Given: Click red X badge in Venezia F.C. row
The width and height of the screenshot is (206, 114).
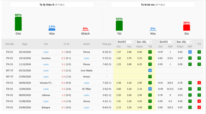Looking at the screenshot, I should click(x=199, y=83).
